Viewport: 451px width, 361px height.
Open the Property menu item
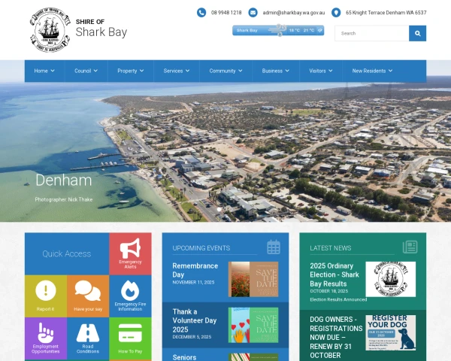[x=127, y=71]
